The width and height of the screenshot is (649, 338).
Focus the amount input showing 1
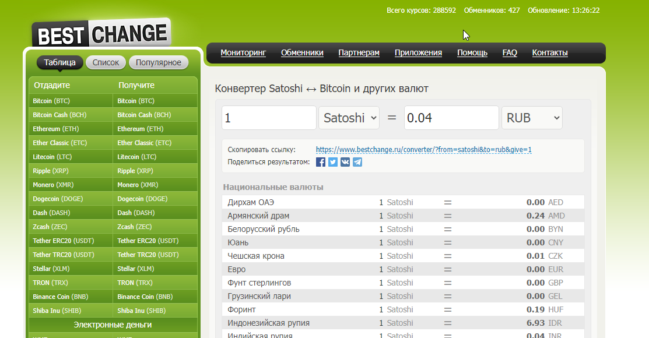tap(269, 118)
